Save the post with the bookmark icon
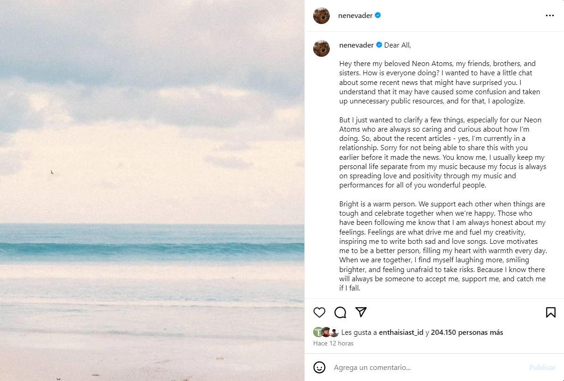The height and width of the screenshot is (381, 564). (x=550, y=312)
